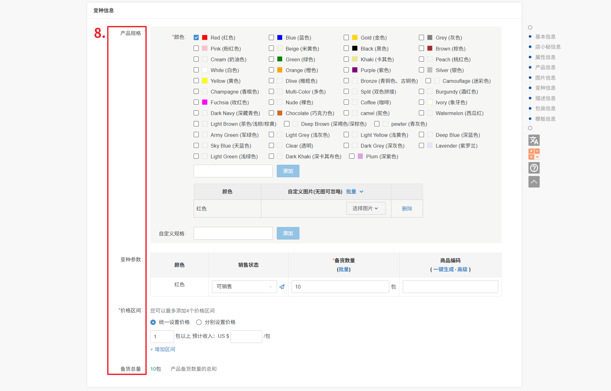Click the scroll-to-top arrow icon
The image size is (611, 391).
pyautogui.click(x=534, y=182)
